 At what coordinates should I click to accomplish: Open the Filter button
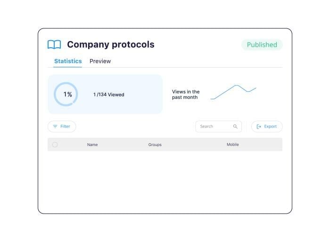click(x=62, y=127)
